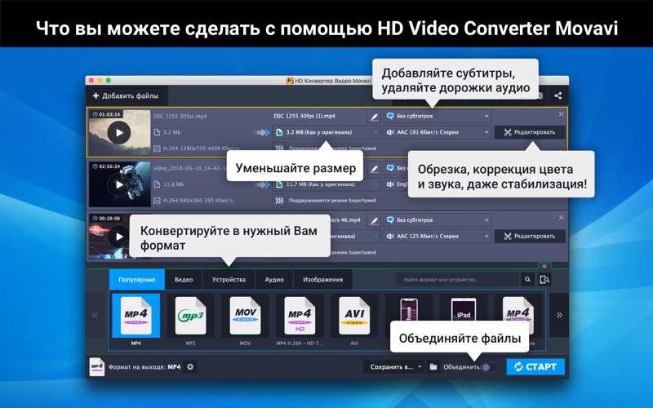653x408 pixels.
Task: Play the first video thumbnail preview
Action: coord(119,132)
